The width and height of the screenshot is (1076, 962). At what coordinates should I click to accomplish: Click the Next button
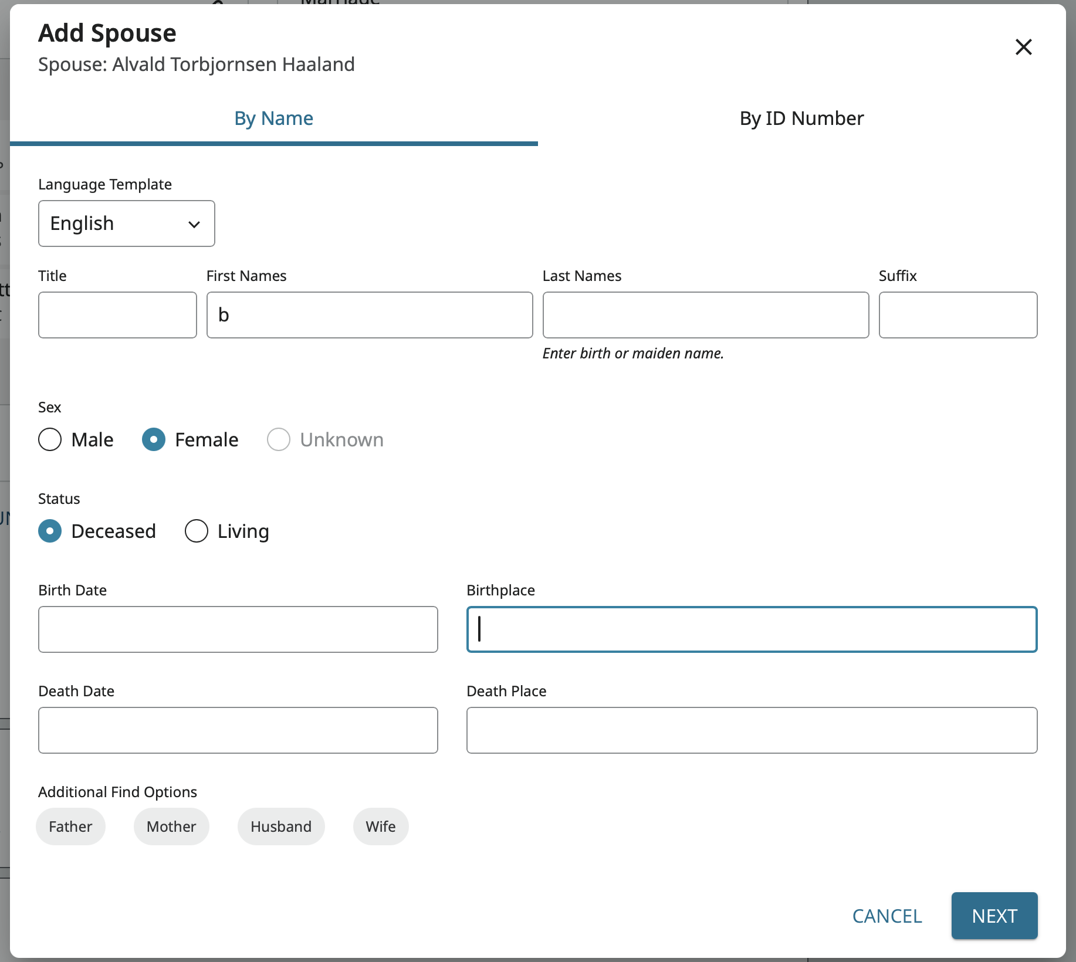coord(994,916)
